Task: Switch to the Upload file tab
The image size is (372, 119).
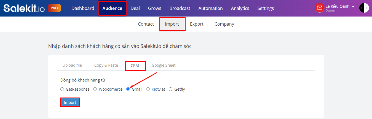Action: click(x=72, y=65)
